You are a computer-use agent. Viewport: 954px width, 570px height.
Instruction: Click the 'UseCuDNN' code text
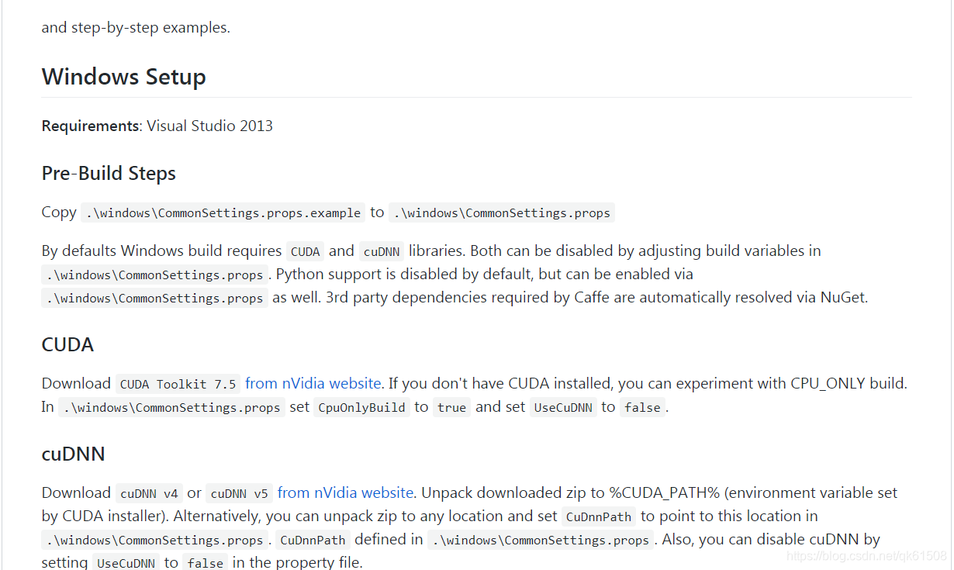coord(563,407)
